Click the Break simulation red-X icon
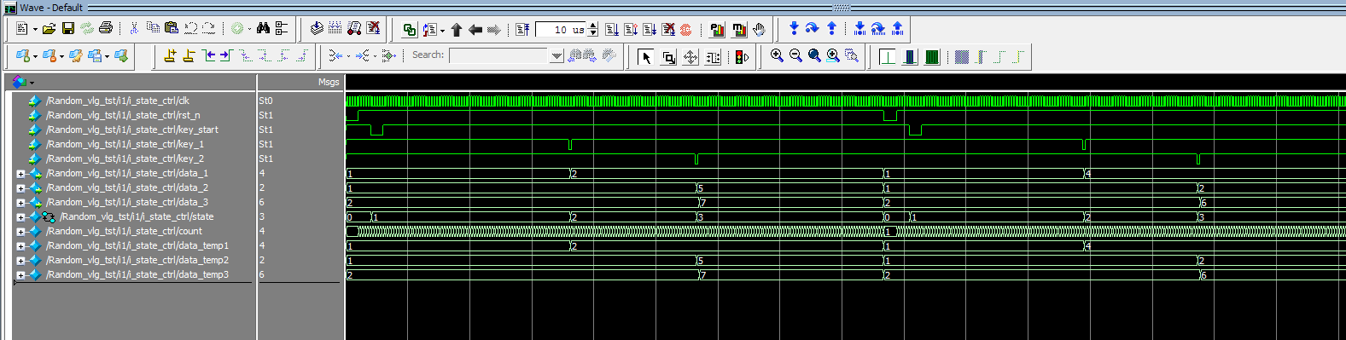Viewport: 1346px width, 340px height. click(x=373, y=29)
